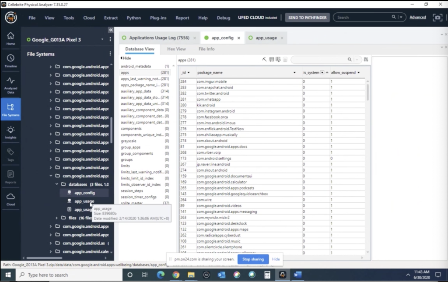The height and width of the screenshot is (282, 448).
Task: Click the Advanced search link
Action: pyautogui.click(x=418, y=17)
